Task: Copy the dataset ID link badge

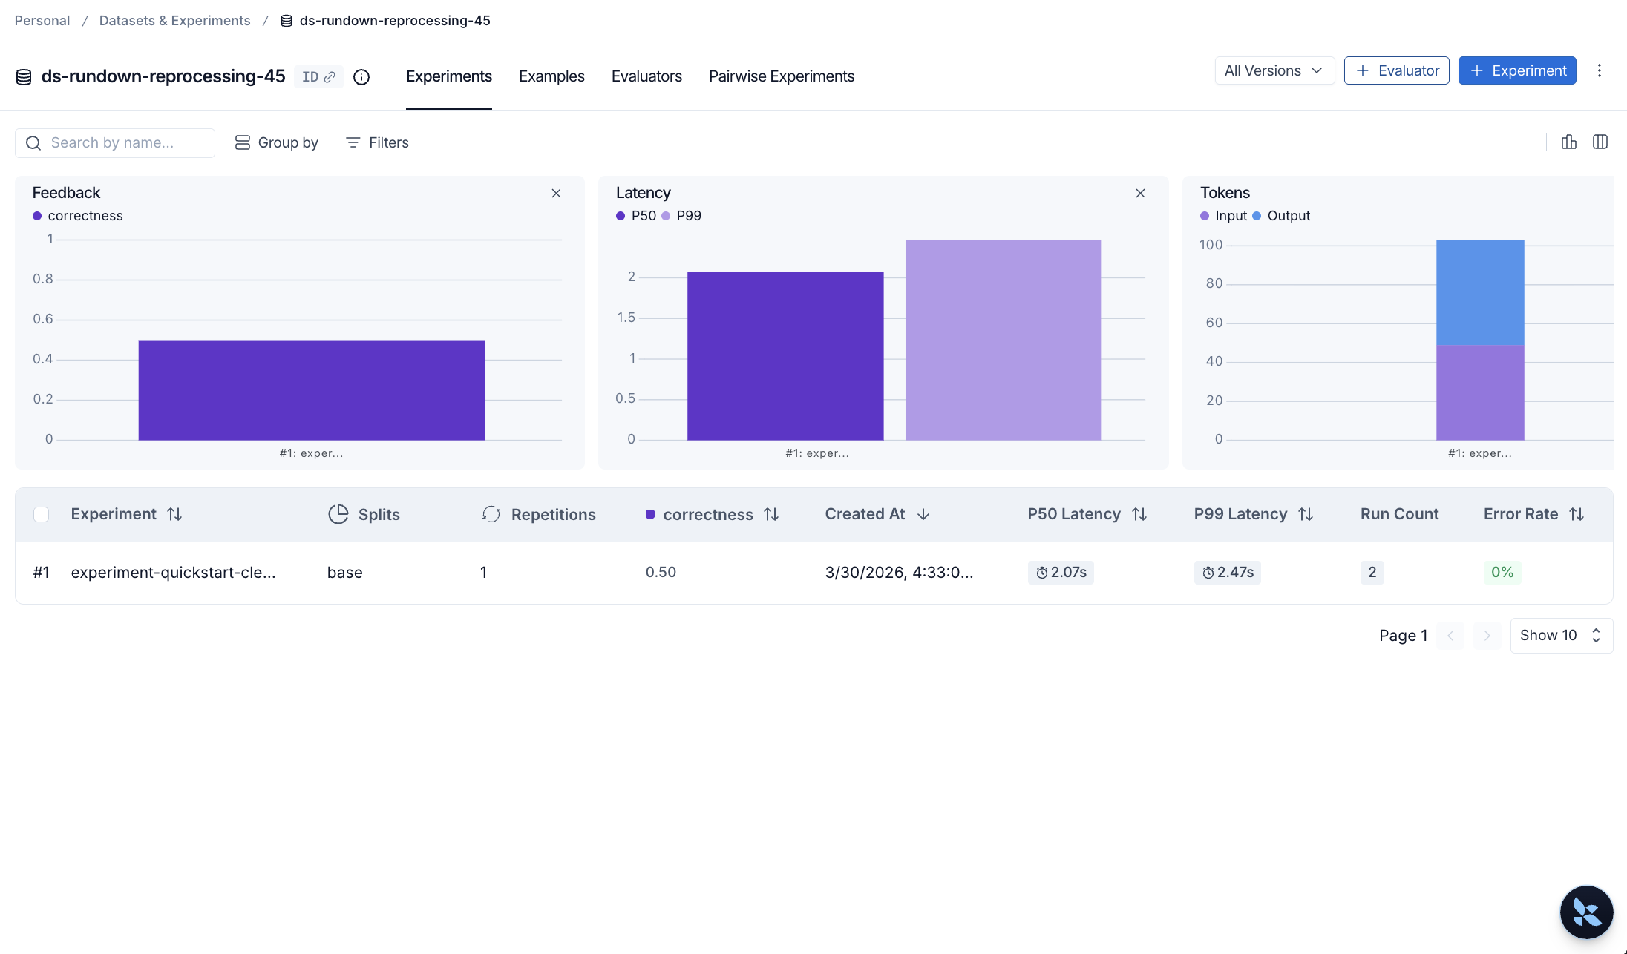Action: coord(318,76)
